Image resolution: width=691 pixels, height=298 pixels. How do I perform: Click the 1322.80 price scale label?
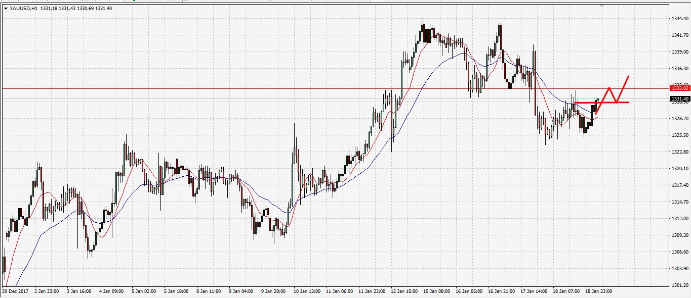pyautogui.click(x=679, y=152)
